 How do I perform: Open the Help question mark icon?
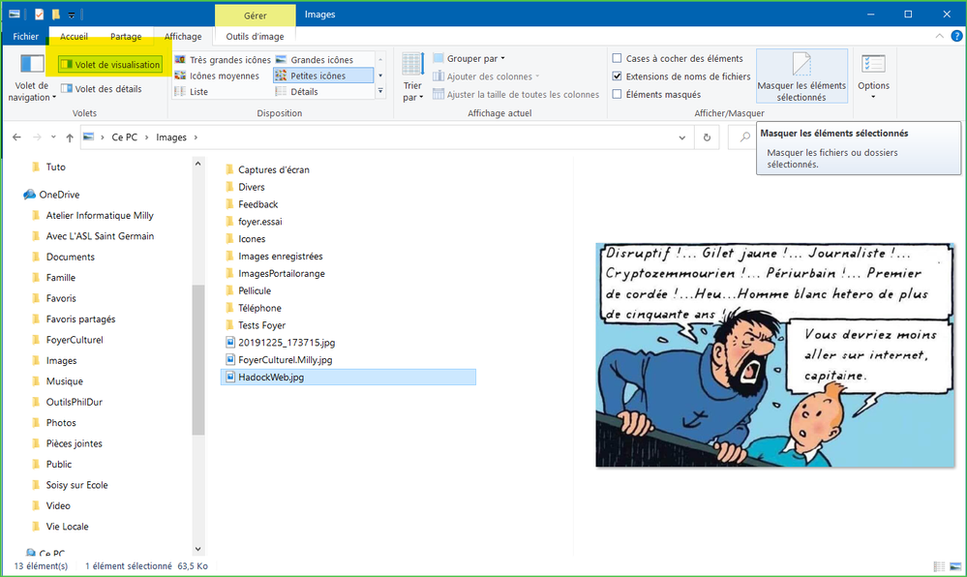tap(957, 37)
